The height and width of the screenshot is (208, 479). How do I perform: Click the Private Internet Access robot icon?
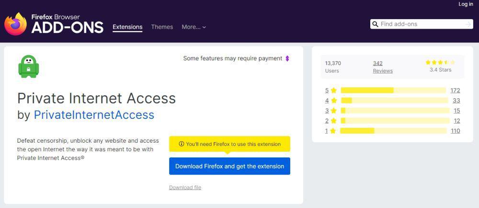28,66
